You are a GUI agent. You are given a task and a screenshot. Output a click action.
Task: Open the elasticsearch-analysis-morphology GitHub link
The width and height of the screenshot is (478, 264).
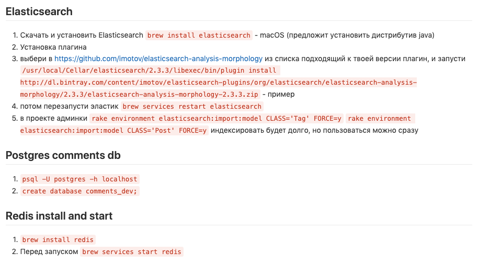pos(158,59)
